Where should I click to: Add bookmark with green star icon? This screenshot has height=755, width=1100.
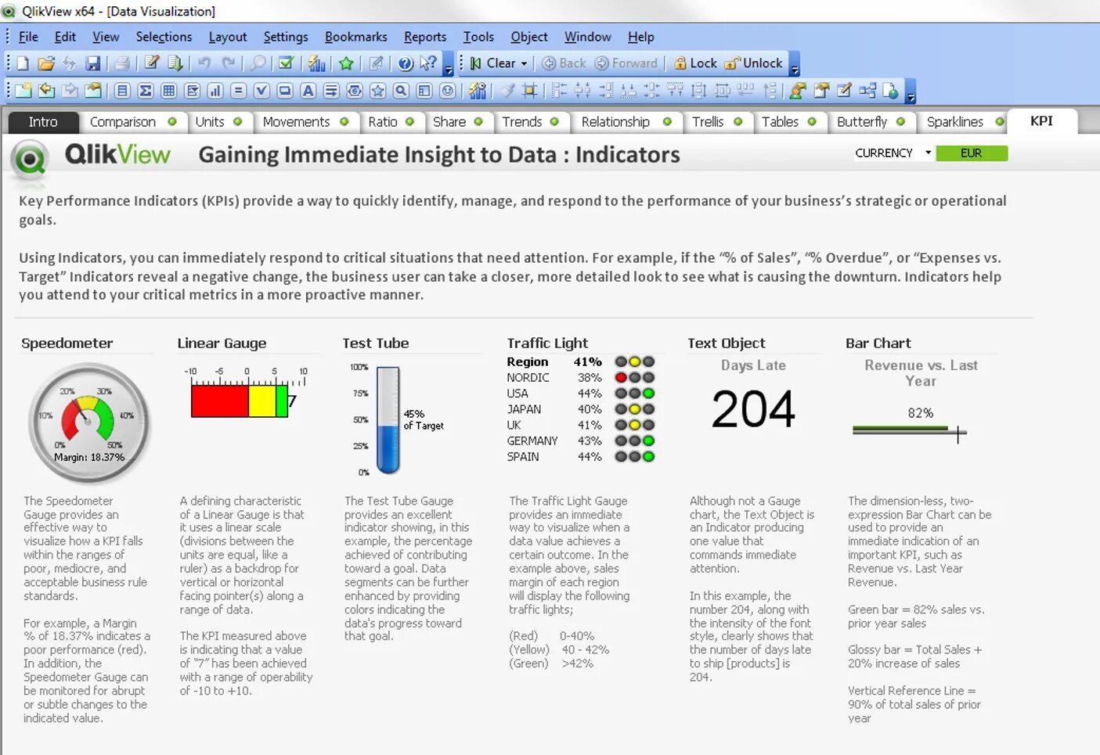point(346,63)
